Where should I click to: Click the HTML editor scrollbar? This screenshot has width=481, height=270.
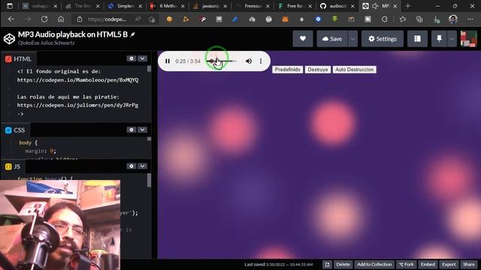point(149,69)
